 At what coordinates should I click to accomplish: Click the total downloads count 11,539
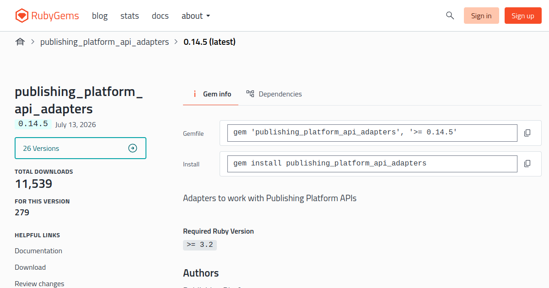(33, 184)
